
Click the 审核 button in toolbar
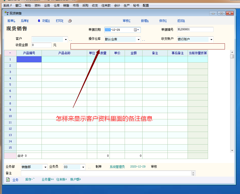pos(126,21)
